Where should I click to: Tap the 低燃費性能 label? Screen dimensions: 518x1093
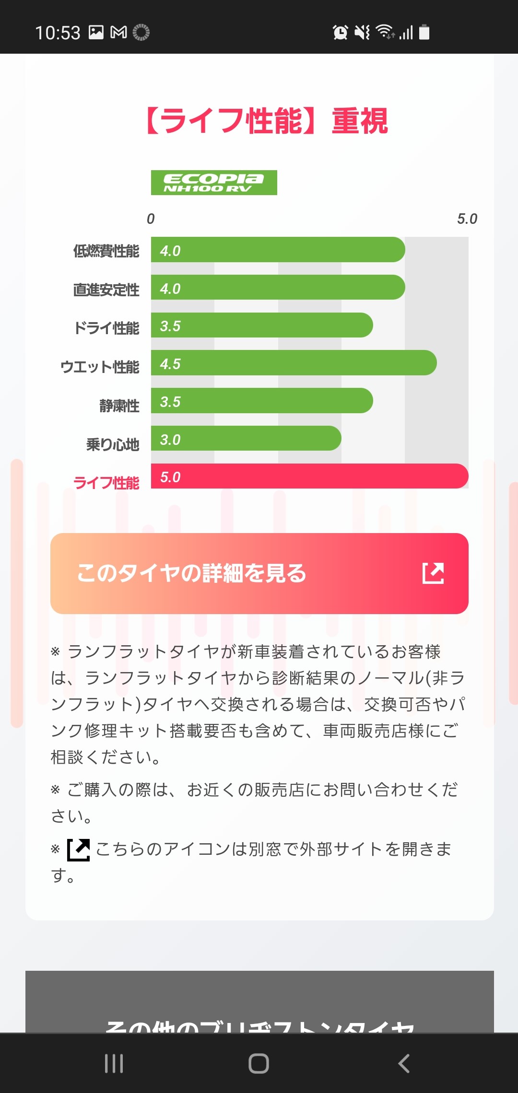106,251
